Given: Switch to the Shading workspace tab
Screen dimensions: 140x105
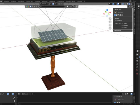Looking at the screenshot, I should click(x=37, y=1).
